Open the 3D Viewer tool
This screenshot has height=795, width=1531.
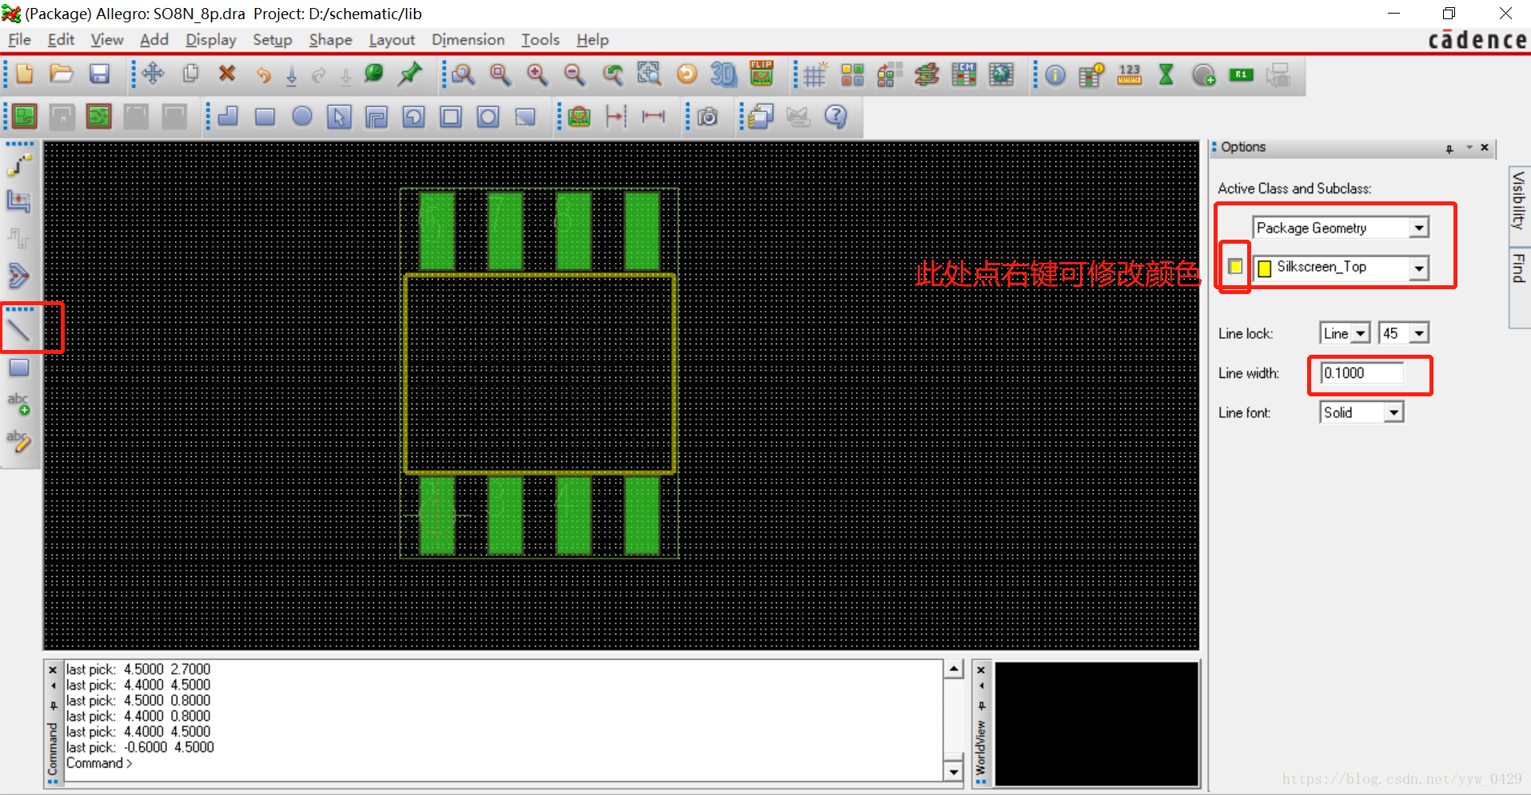click(724, 74)
